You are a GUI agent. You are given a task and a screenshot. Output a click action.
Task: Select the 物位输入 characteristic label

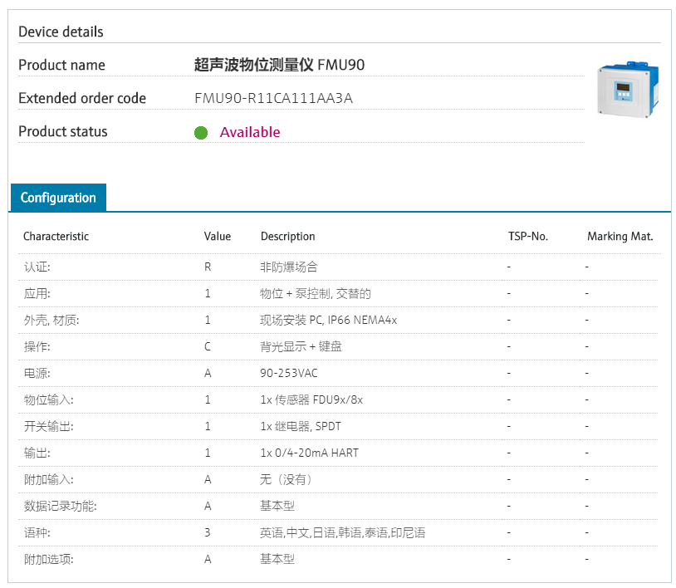click(49, 400)
